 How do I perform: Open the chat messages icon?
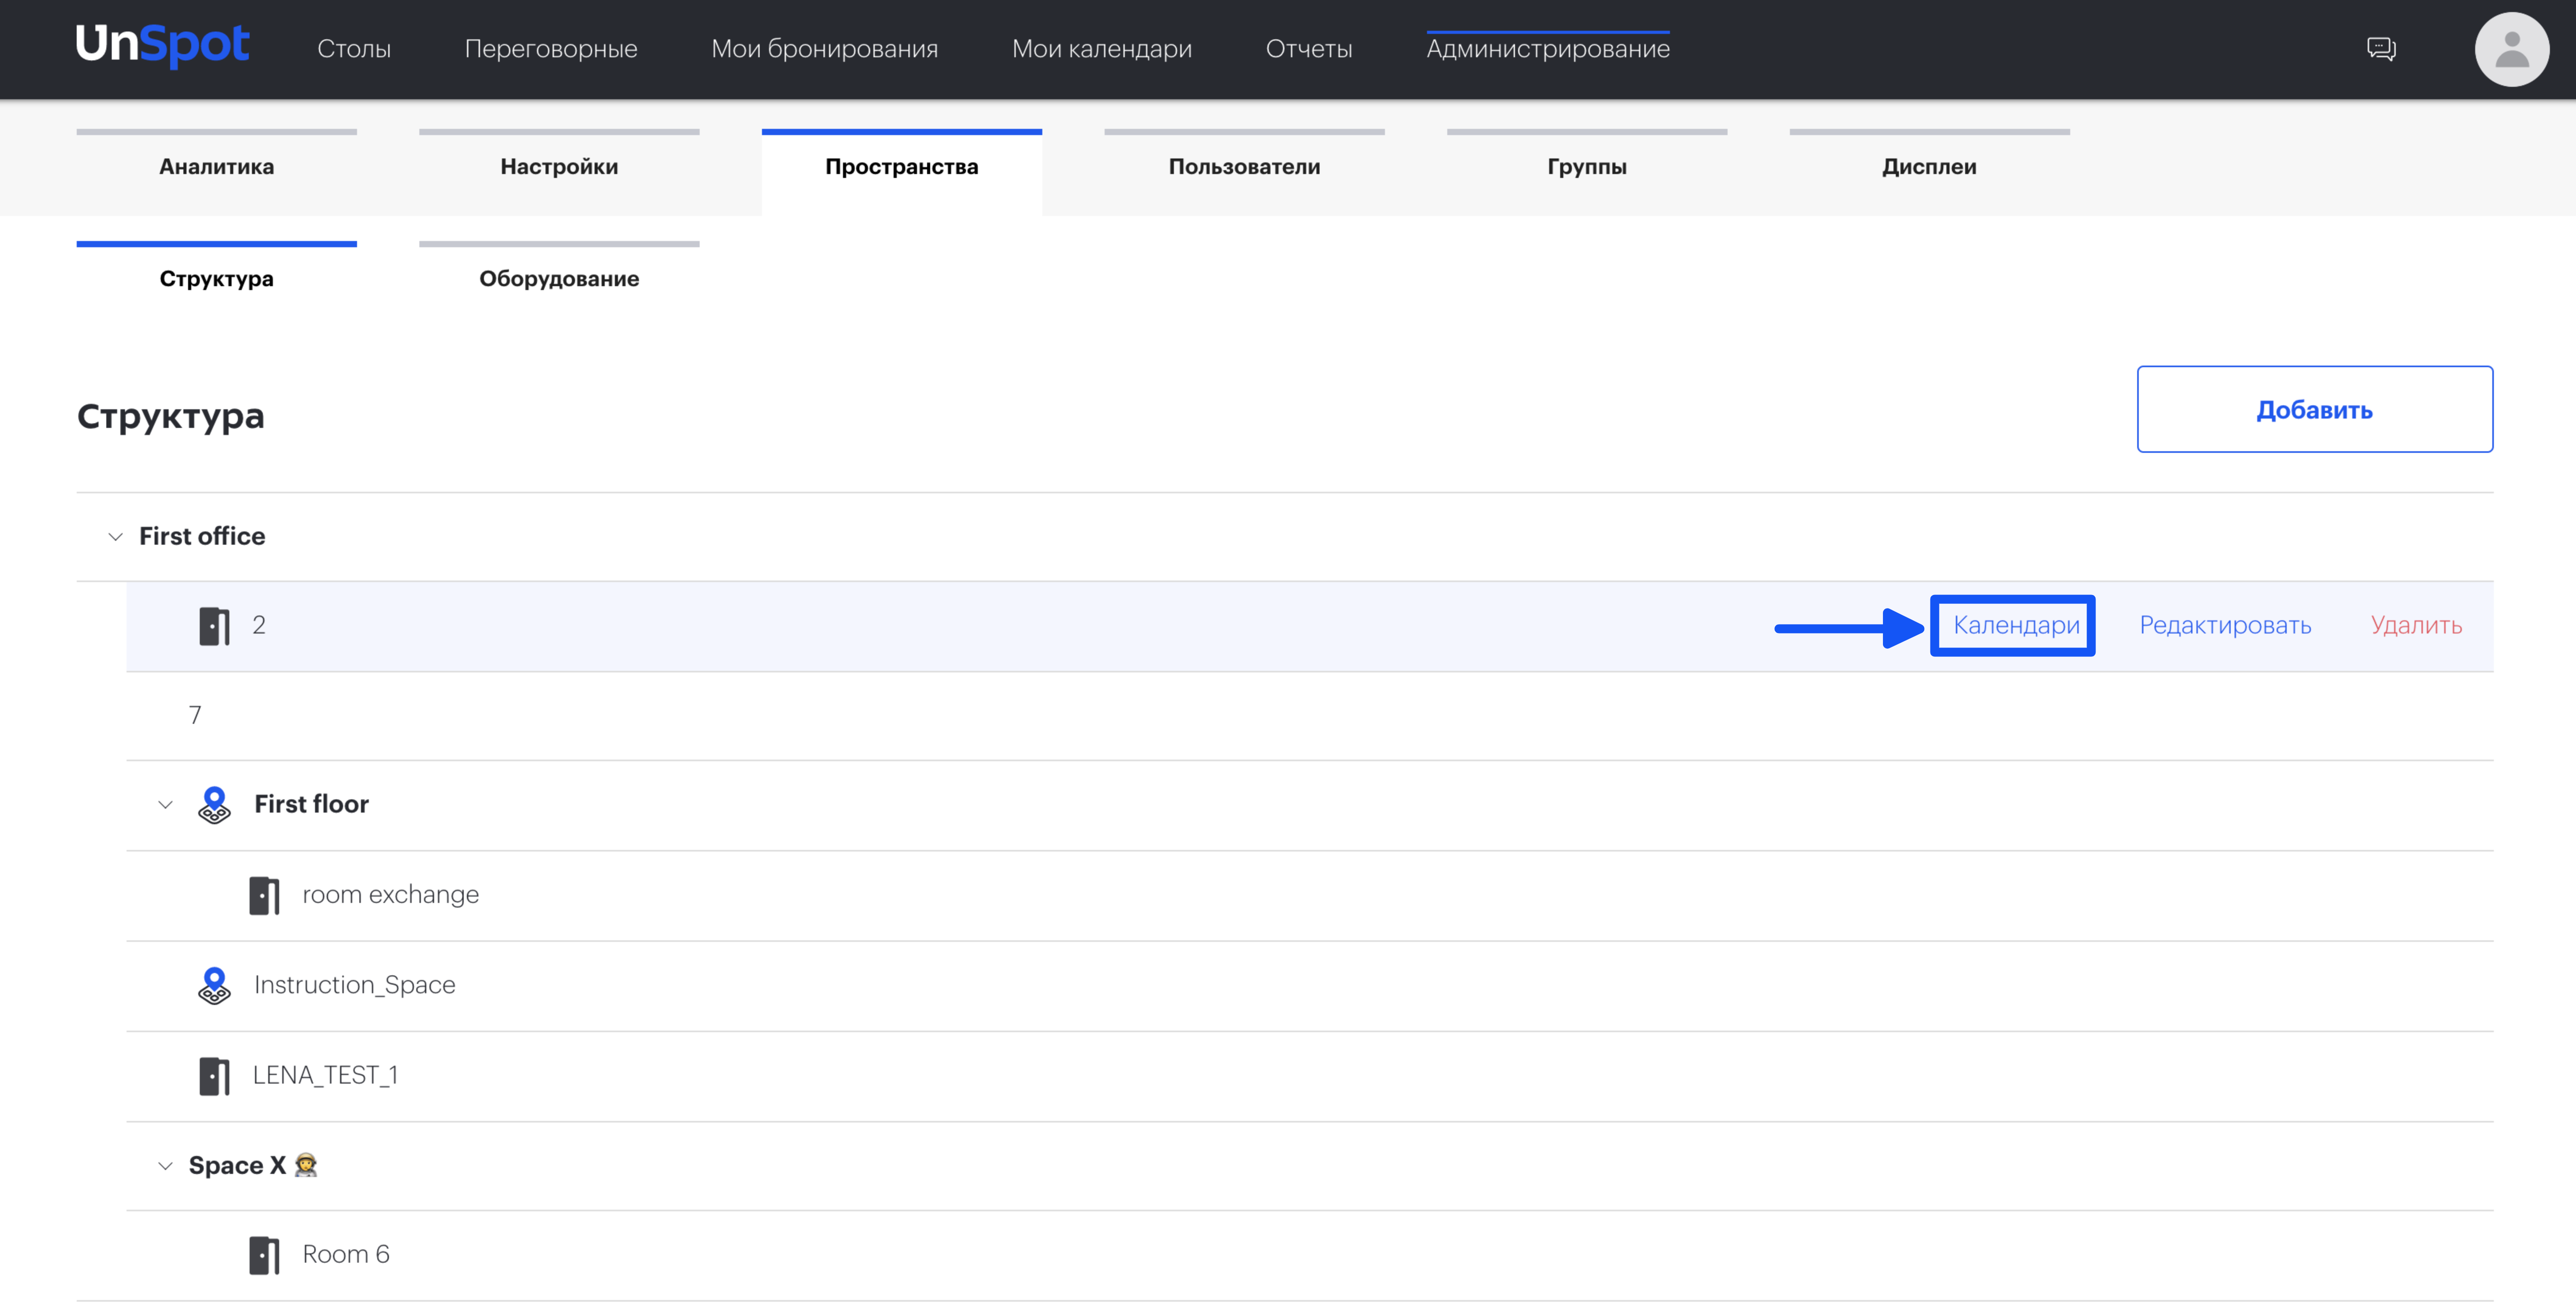coord(2381,49)
